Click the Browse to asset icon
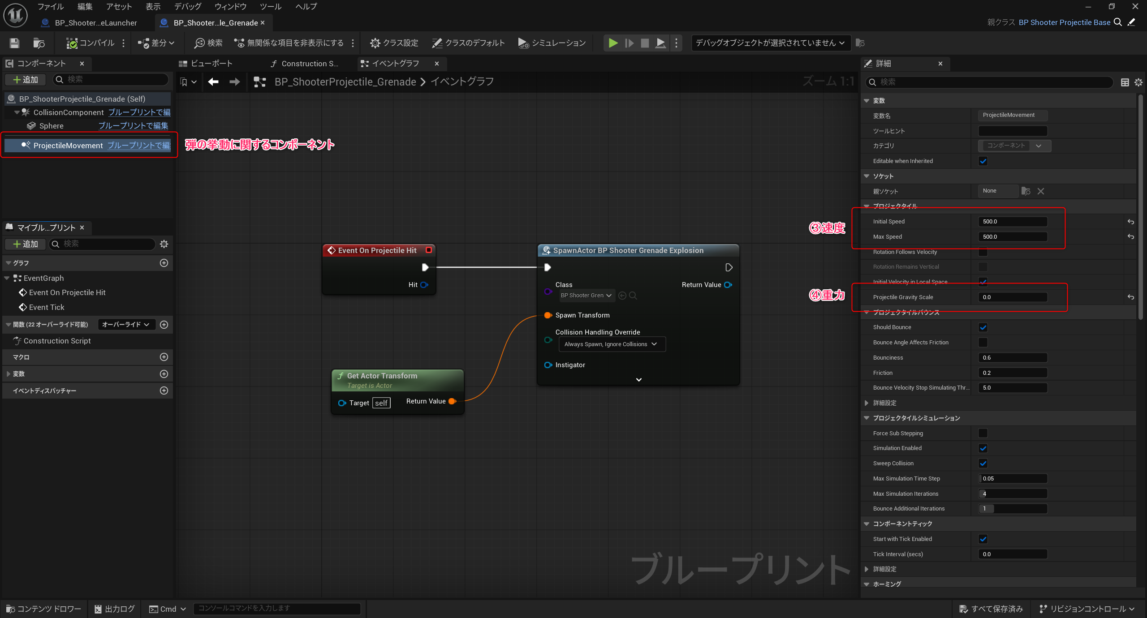This screenshot has height=618, width=1147. tap(39, 43)
